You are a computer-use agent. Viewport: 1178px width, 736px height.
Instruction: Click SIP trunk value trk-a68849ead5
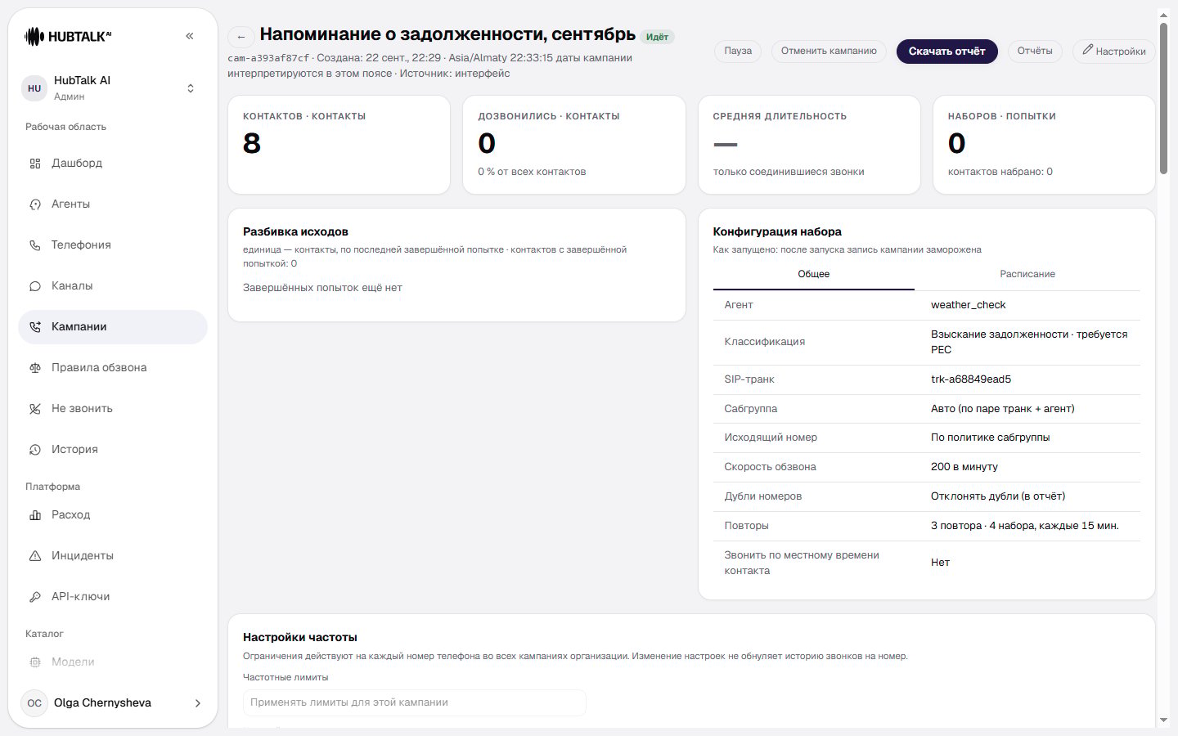[971, 379]
